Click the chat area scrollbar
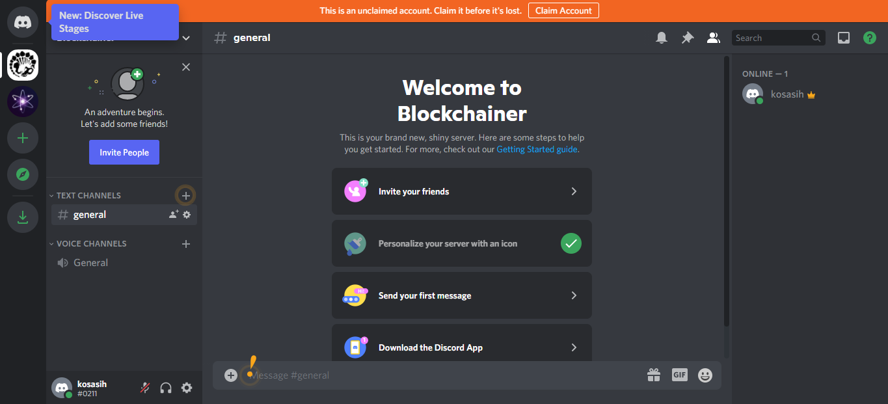Viewport: 888px width, 404px height. [727, 191]
